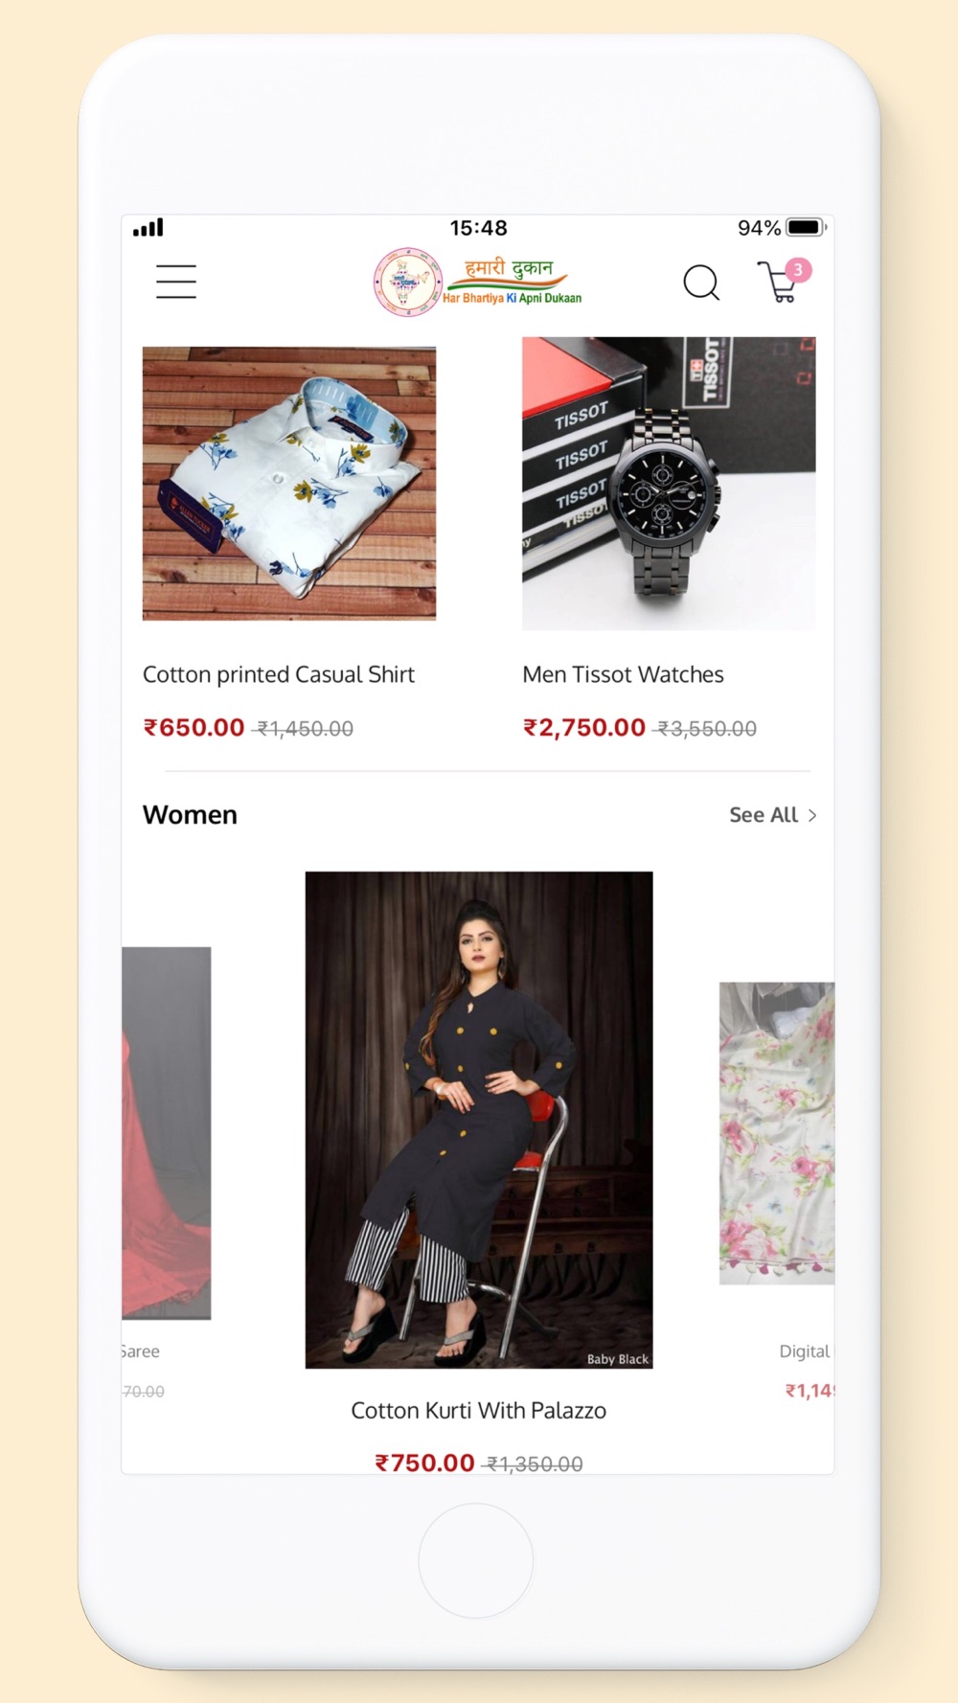The height and width of the screenshot is (1703, 958).
Task: Tap the Cotton Kurti With Palazzo title
Action: coord(479,1410)
